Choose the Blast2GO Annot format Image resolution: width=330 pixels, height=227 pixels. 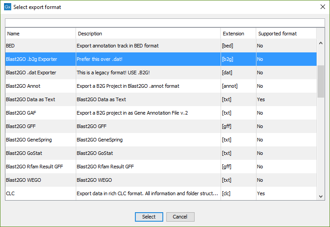(161, 86)
